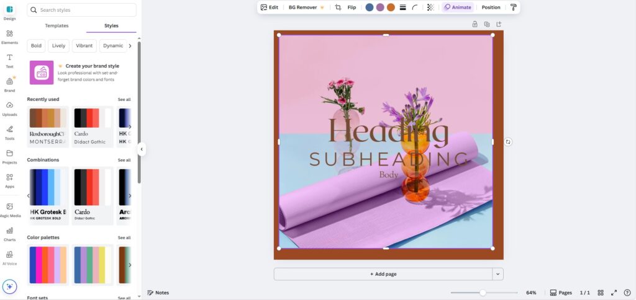Screen dimensions: 636x300
Task: Show next Combinations arrow
Action: coord(130,195)
